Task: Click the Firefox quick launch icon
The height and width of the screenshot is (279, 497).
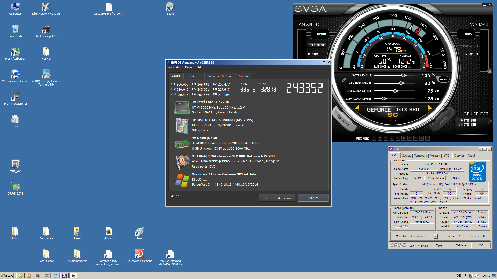Action: click(x=38, y=276)
